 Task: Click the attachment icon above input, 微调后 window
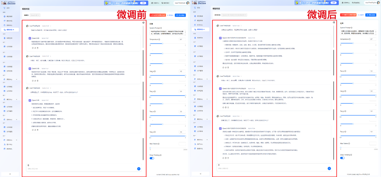pyautogui.click(x=219, y=165)
